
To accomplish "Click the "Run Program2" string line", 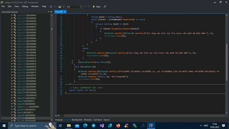I will pyautogui.click(x=103, y=77).
